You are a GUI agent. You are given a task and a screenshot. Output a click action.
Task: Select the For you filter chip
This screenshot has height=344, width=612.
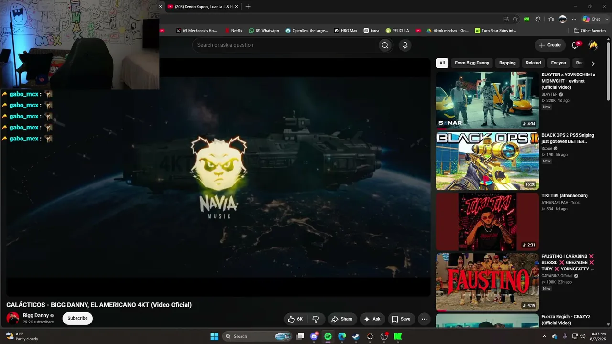[558, 63]
